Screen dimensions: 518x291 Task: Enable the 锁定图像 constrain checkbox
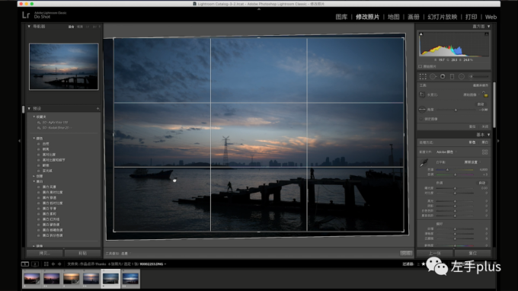coord(421,119)
